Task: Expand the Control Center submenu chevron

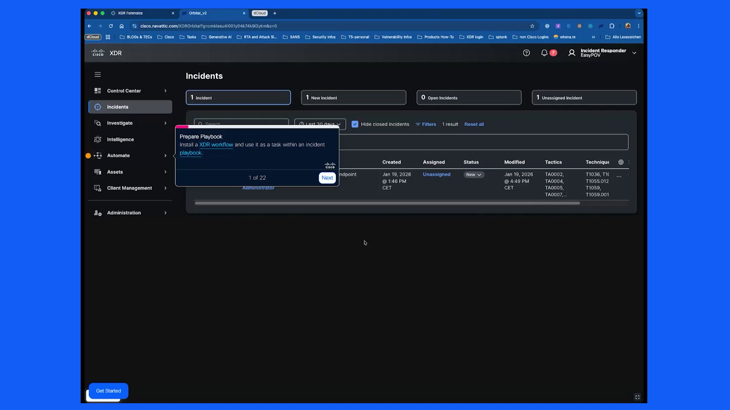Action: (x=165, y=91)
